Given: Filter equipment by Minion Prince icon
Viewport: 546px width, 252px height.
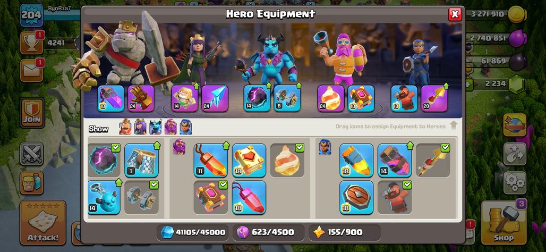Looking at the screenshot, I should [x=156, y=127].
